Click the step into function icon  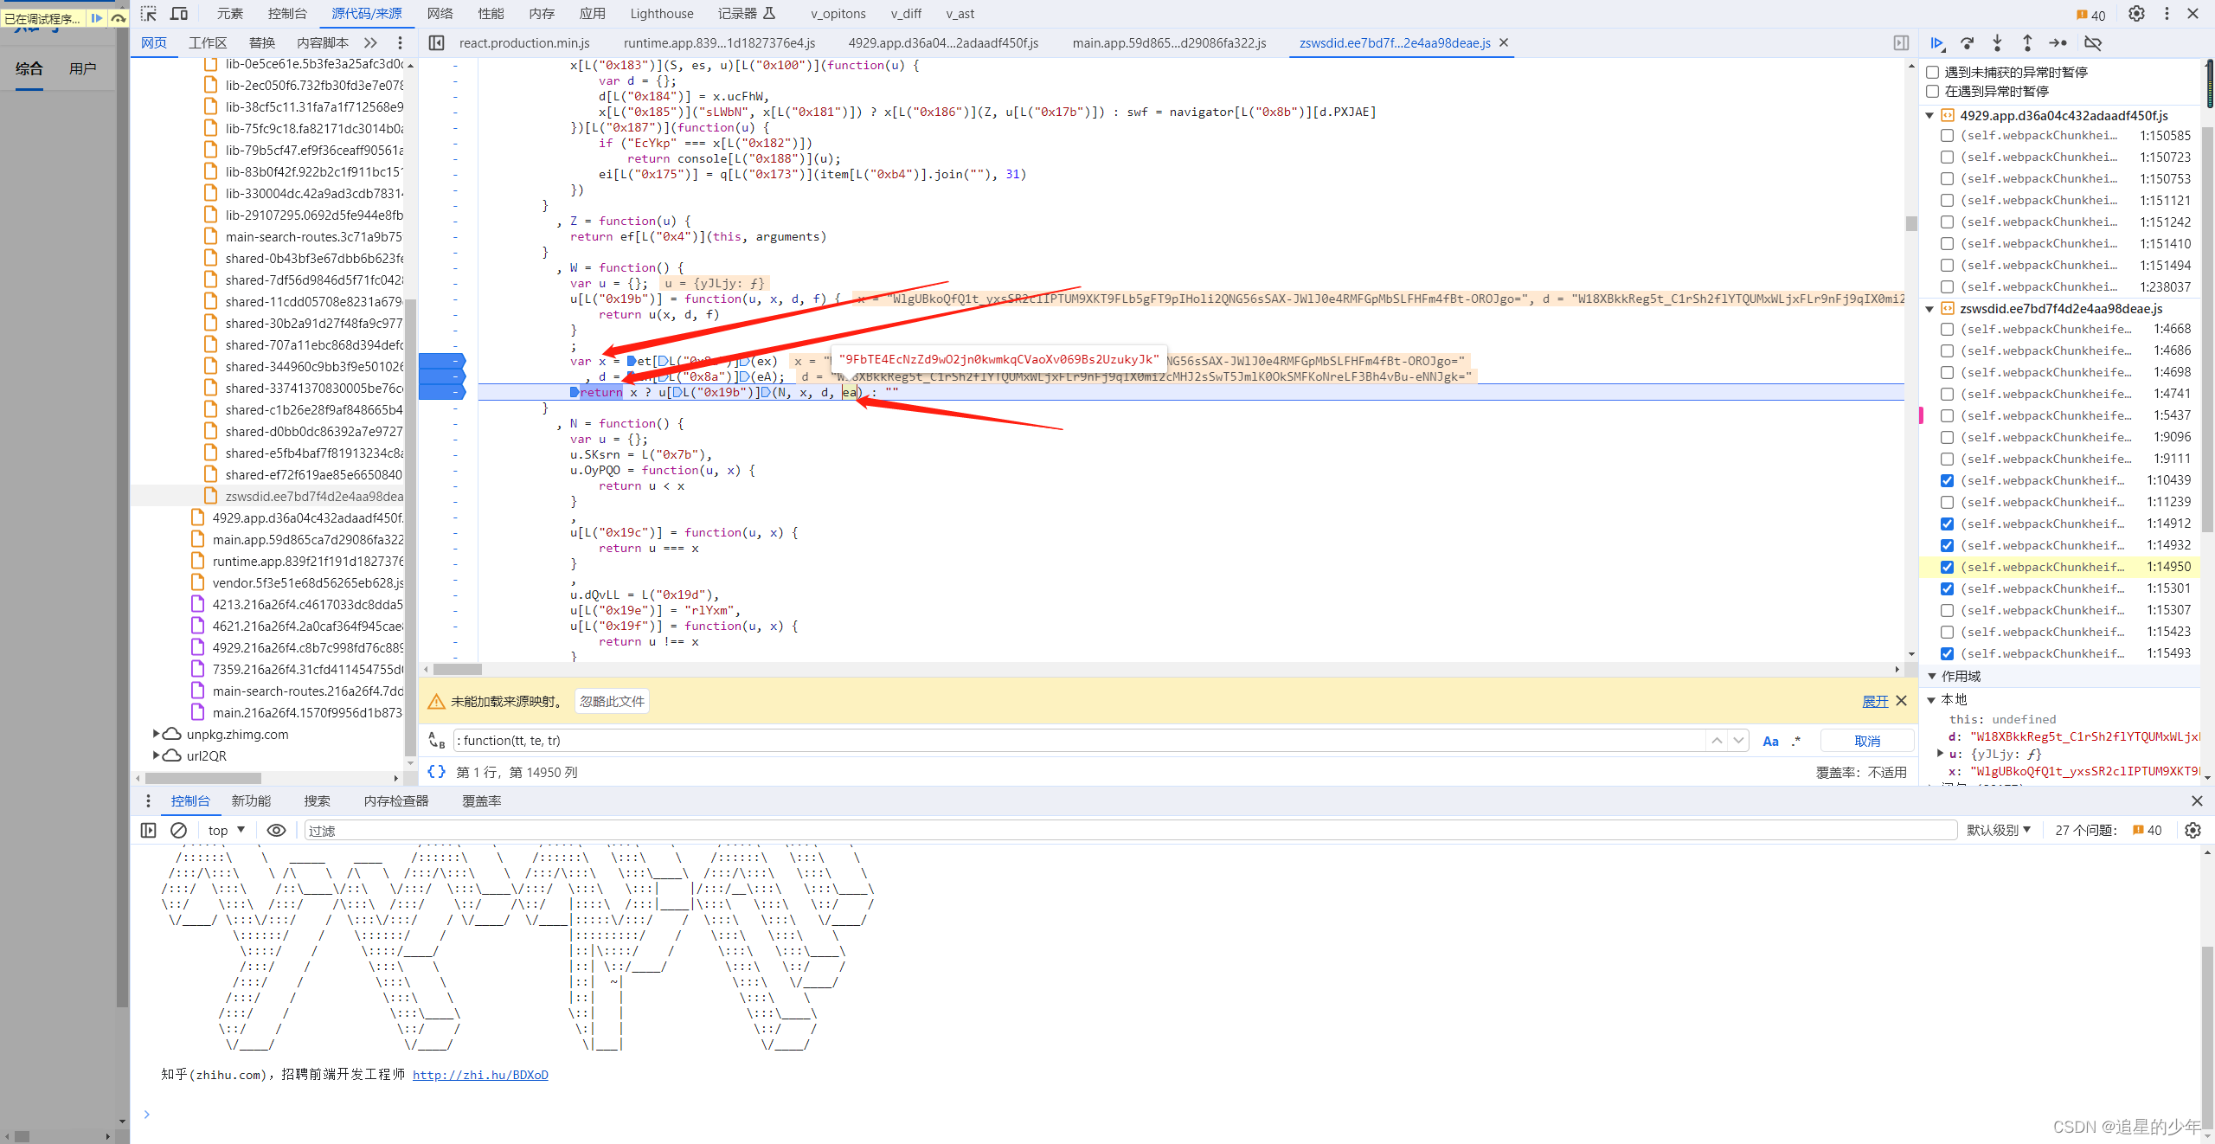tap(1997, 43)
